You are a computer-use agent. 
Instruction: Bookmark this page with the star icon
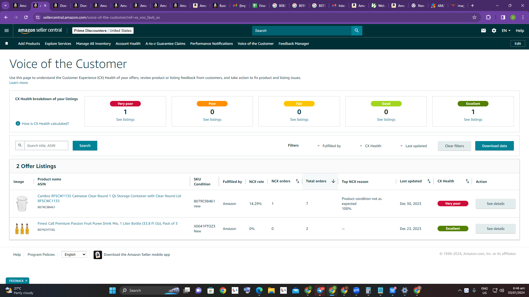[x=474, y=17]
